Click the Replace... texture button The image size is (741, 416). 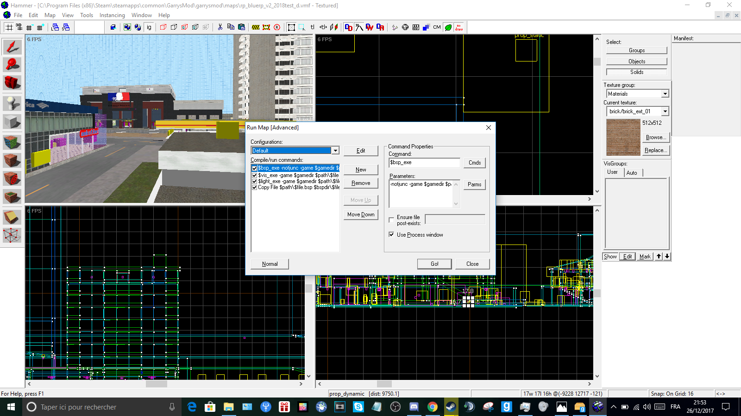(x=656, y=150)
